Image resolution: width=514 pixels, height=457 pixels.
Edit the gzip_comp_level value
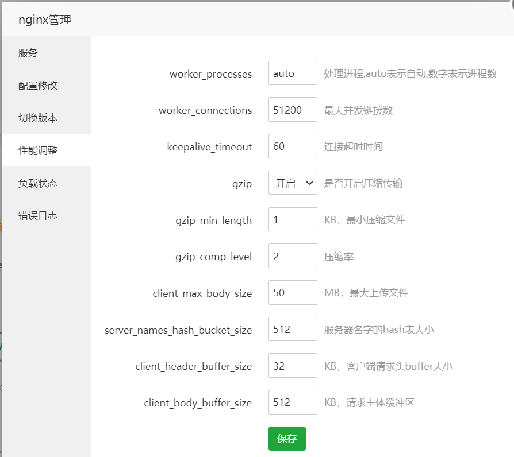pyautogui.click(x=293, y=255)
